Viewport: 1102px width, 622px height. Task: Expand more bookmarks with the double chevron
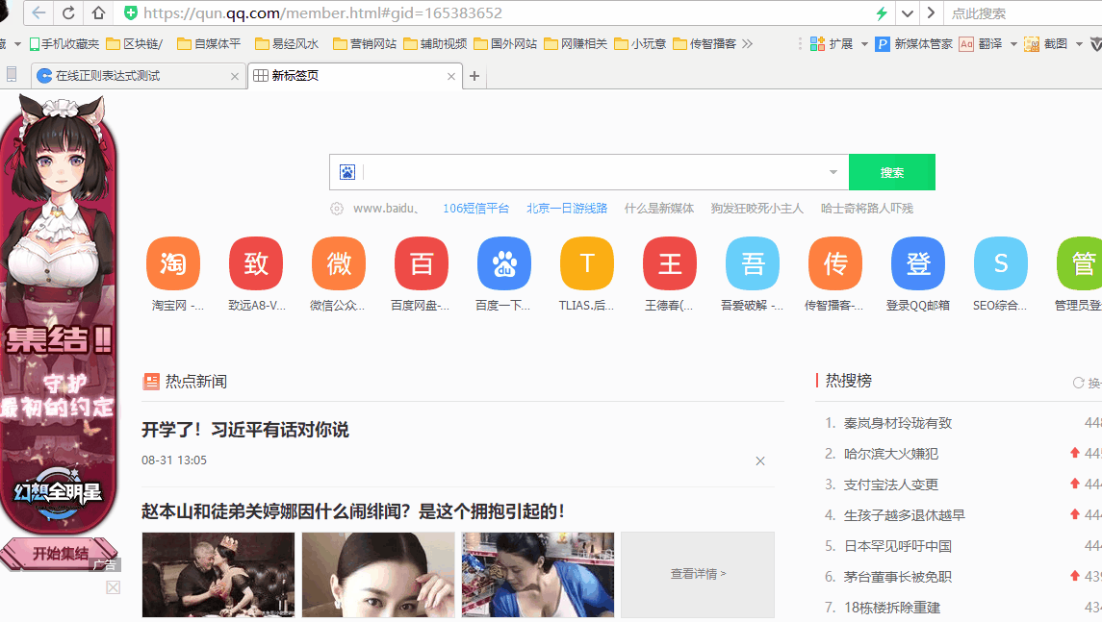(x=747, y=43)
